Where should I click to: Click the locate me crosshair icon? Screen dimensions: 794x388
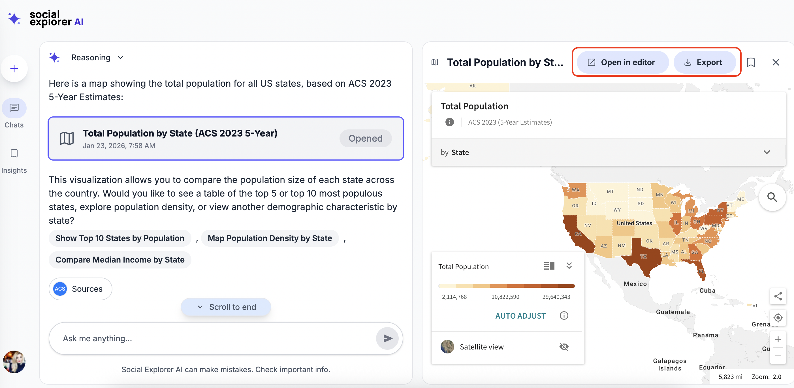click(x=778, y=317)
